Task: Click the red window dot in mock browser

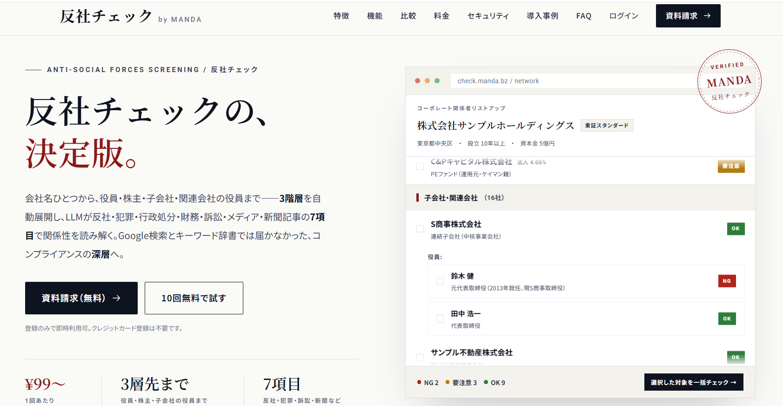Action: (x=417, y=81)
